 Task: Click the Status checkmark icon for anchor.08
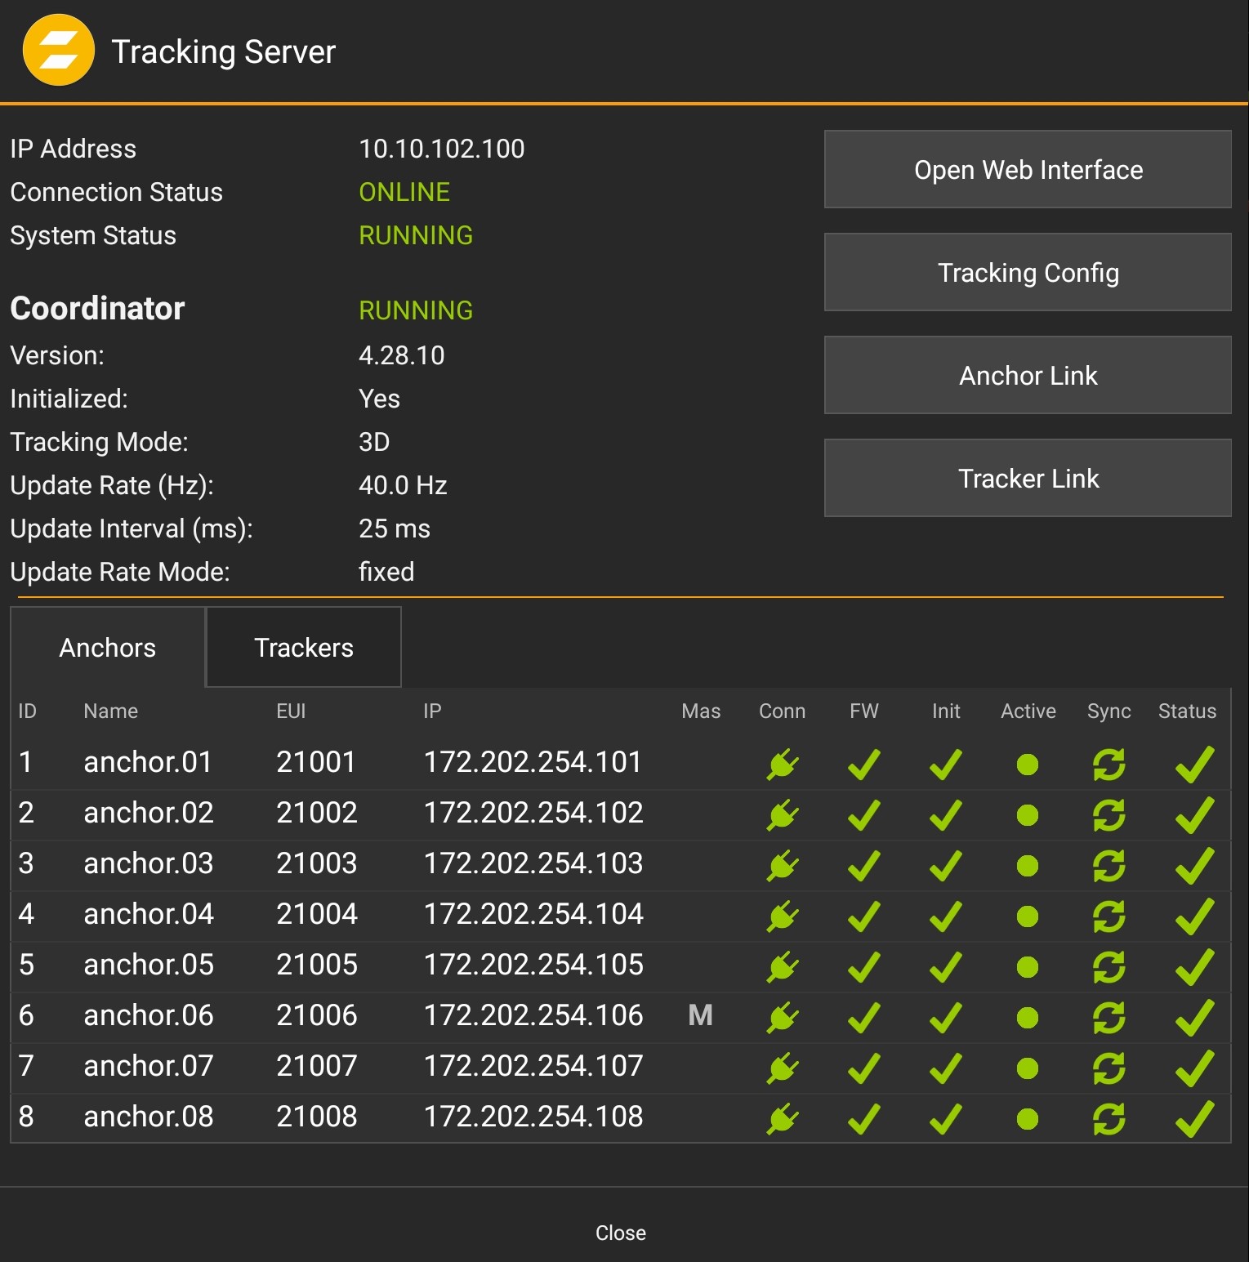tap(1191, 1117)
